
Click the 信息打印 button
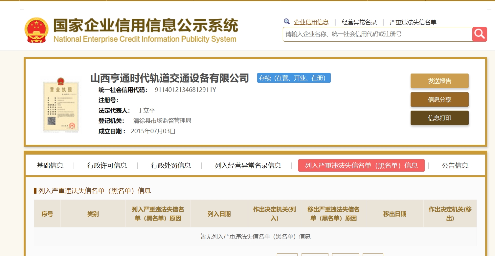coord(439,118)
